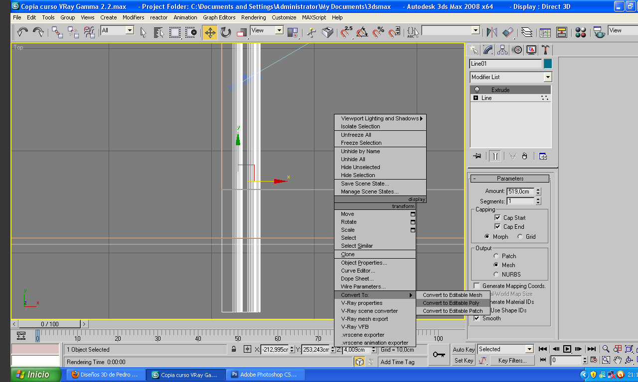The width and height of the screenshot is (638, 382).
Task: Activate Select and Rotate tool
Action: click(x=226, y=32)
